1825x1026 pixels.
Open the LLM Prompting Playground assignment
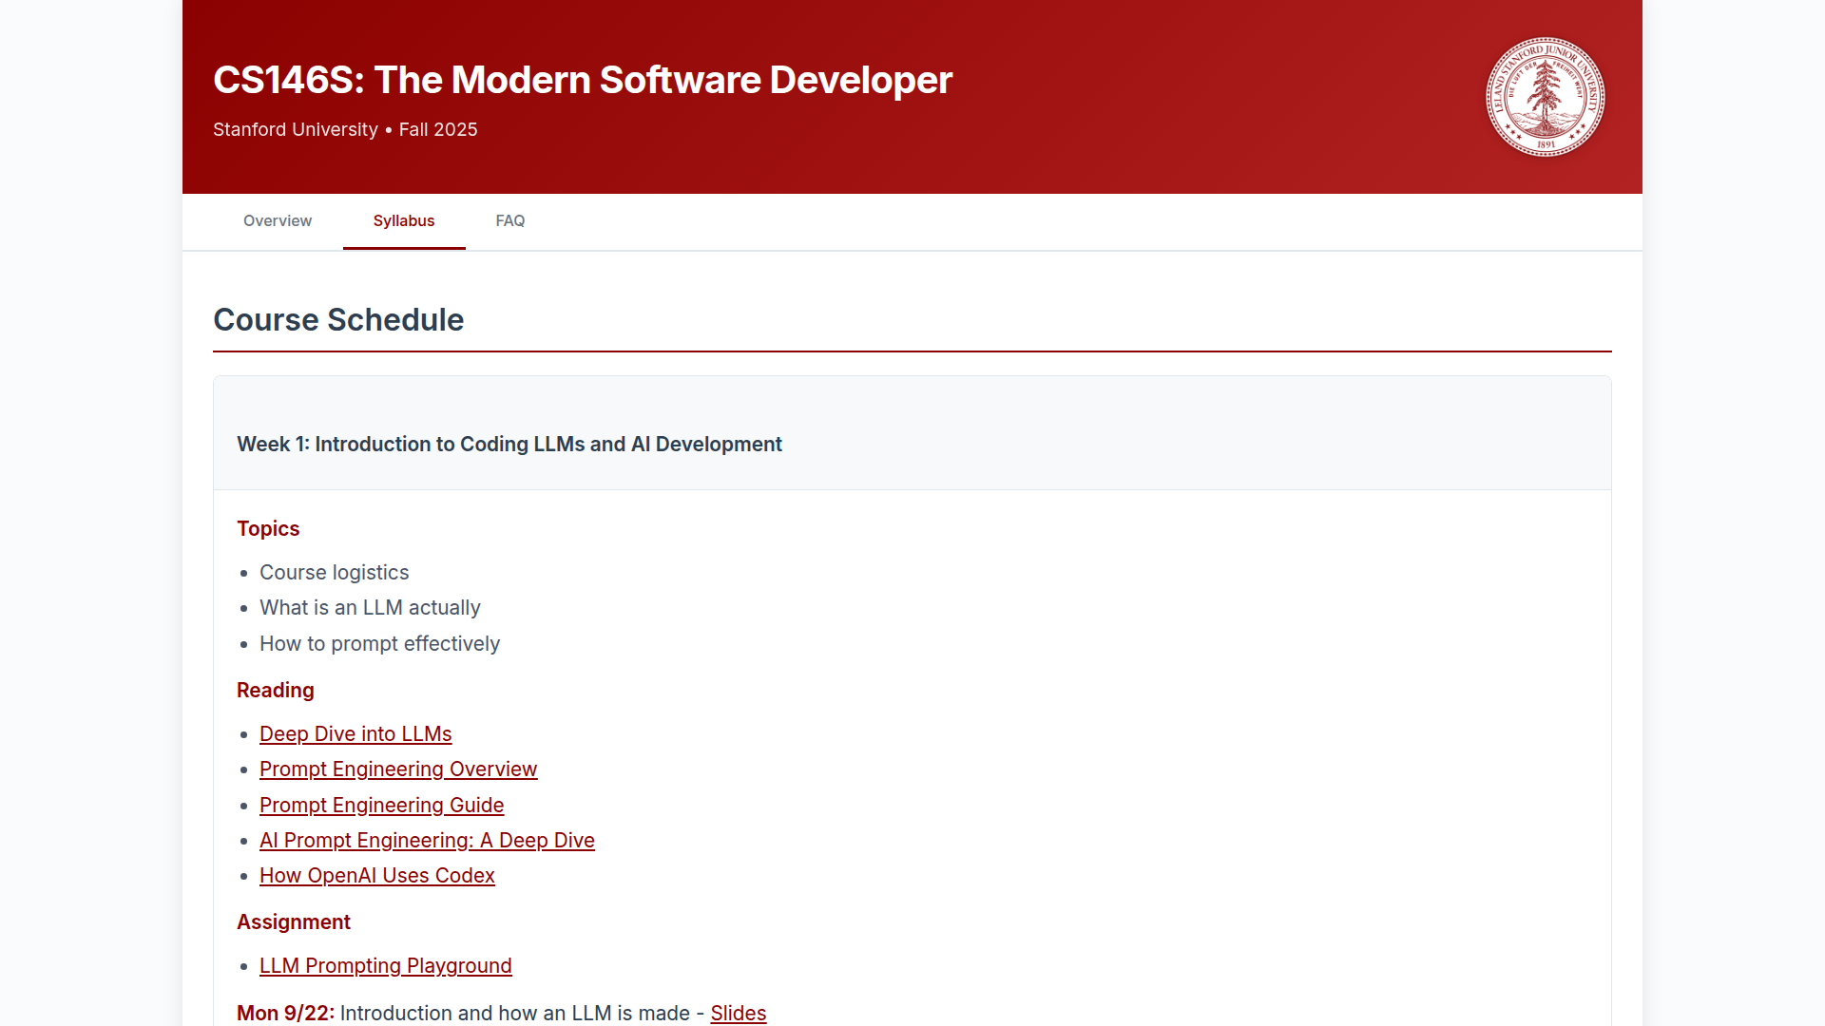click(385, 965)
